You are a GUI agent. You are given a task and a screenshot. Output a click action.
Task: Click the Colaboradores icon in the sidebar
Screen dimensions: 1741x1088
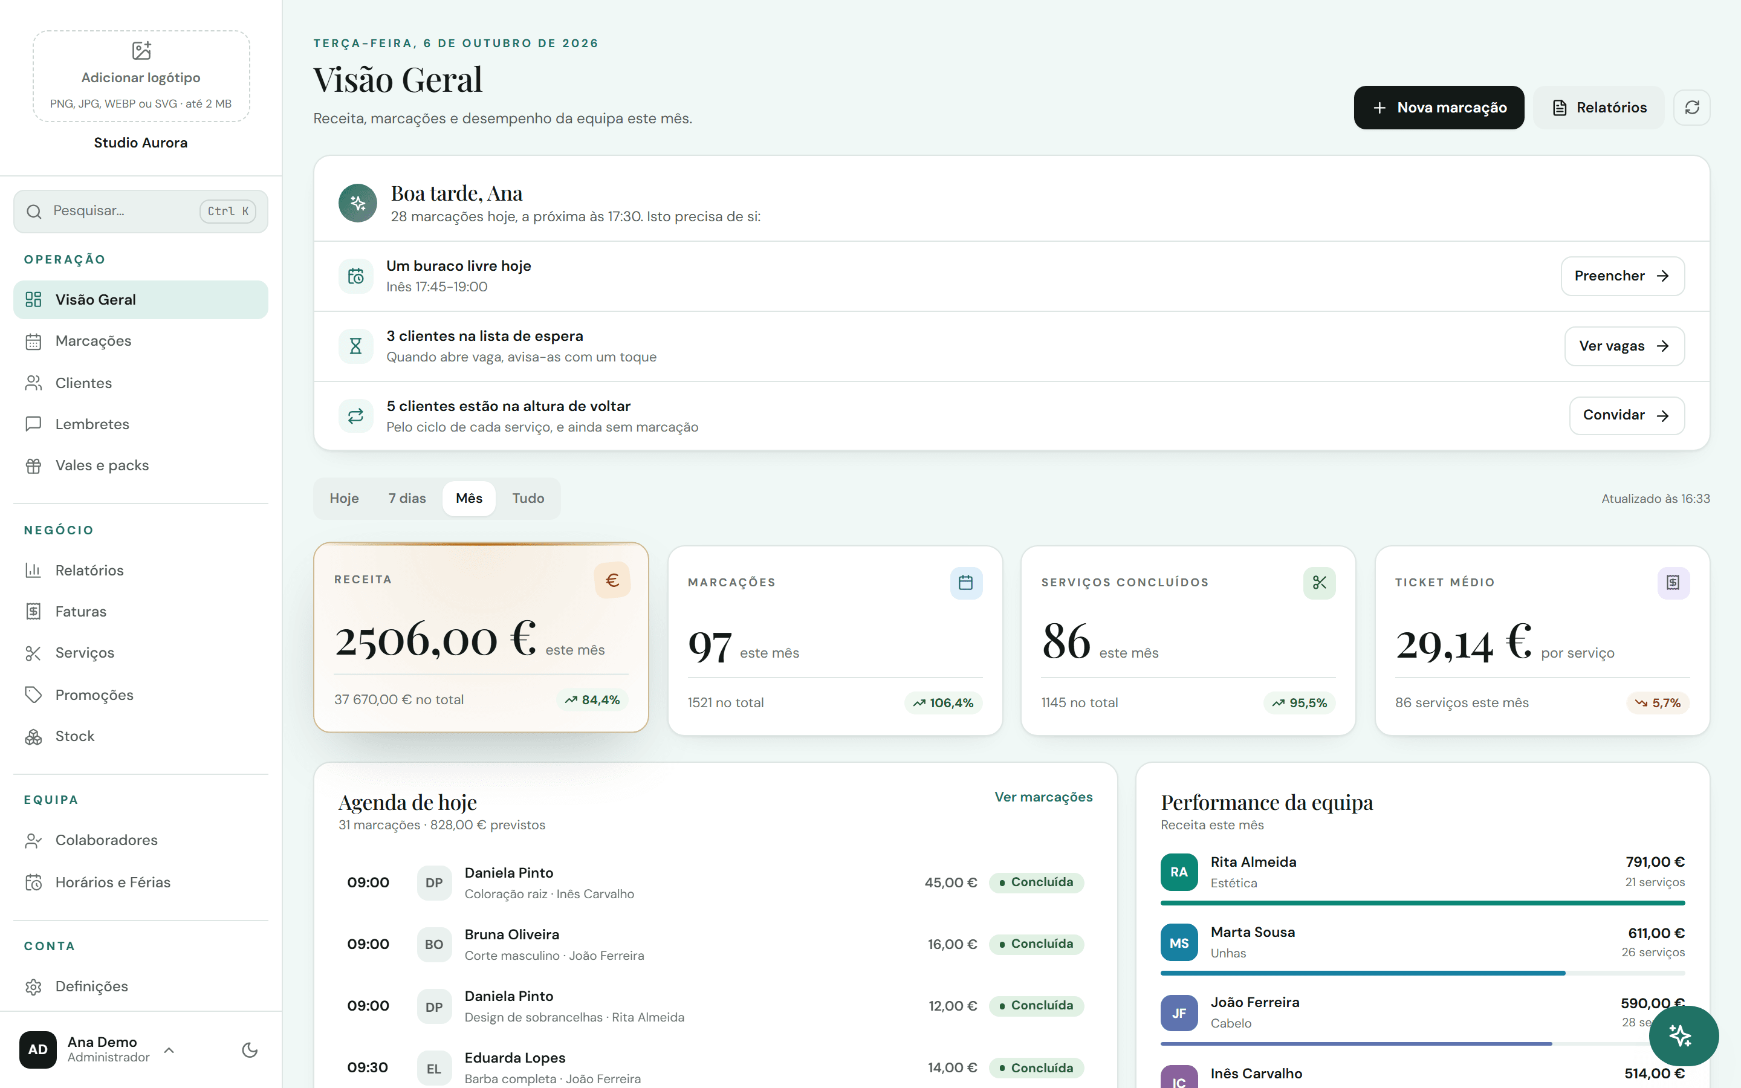(33, 840)
